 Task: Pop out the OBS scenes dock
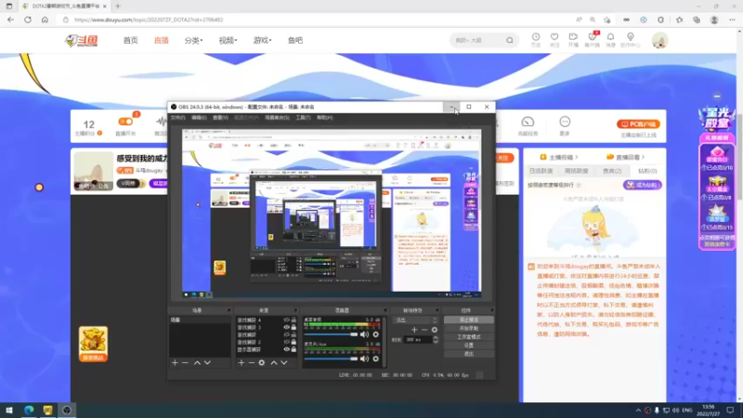click(x=228, y=310)
